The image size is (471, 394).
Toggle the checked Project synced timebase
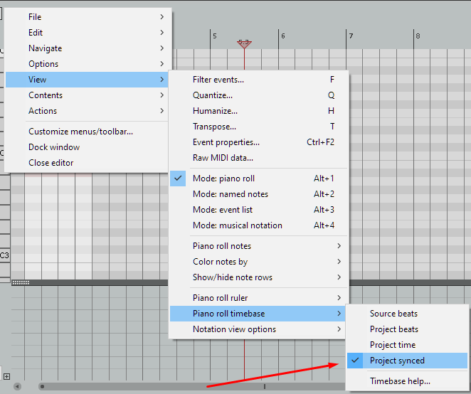click(397, 361)
